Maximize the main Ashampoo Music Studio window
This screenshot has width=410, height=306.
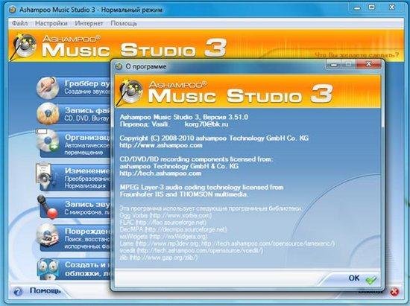[x=371, y=7]
